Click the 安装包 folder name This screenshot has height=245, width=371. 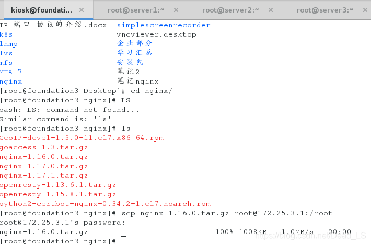tap(130, 62)
